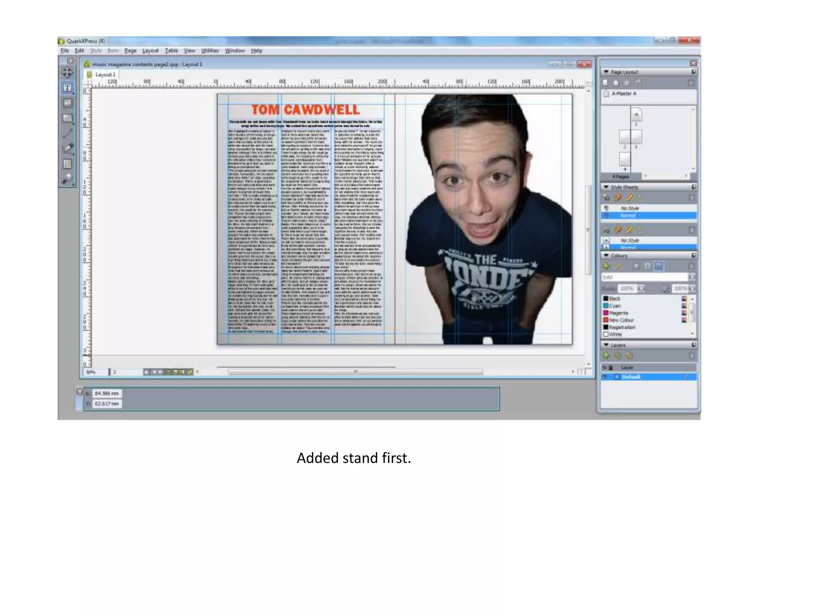This screenshot has width=821, height=616.
Task: Select the Text Content tool
Action: point(67,88)
